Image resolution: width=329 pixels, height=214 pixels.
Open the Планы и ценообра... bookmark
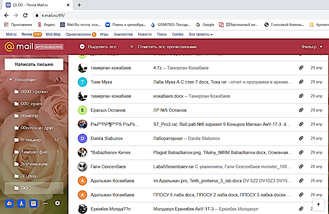click(x=126, y=25)
